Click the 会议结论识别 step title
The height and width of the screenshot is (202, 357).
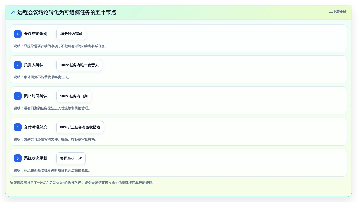pos(36,34)
